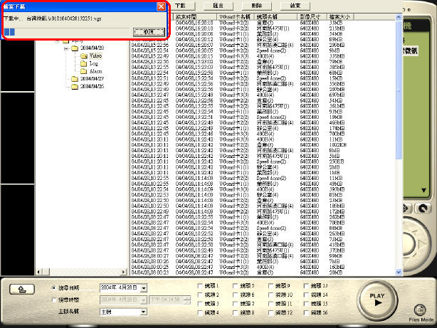
Task: Select the row with file size 1022KB
Action: 262,145
